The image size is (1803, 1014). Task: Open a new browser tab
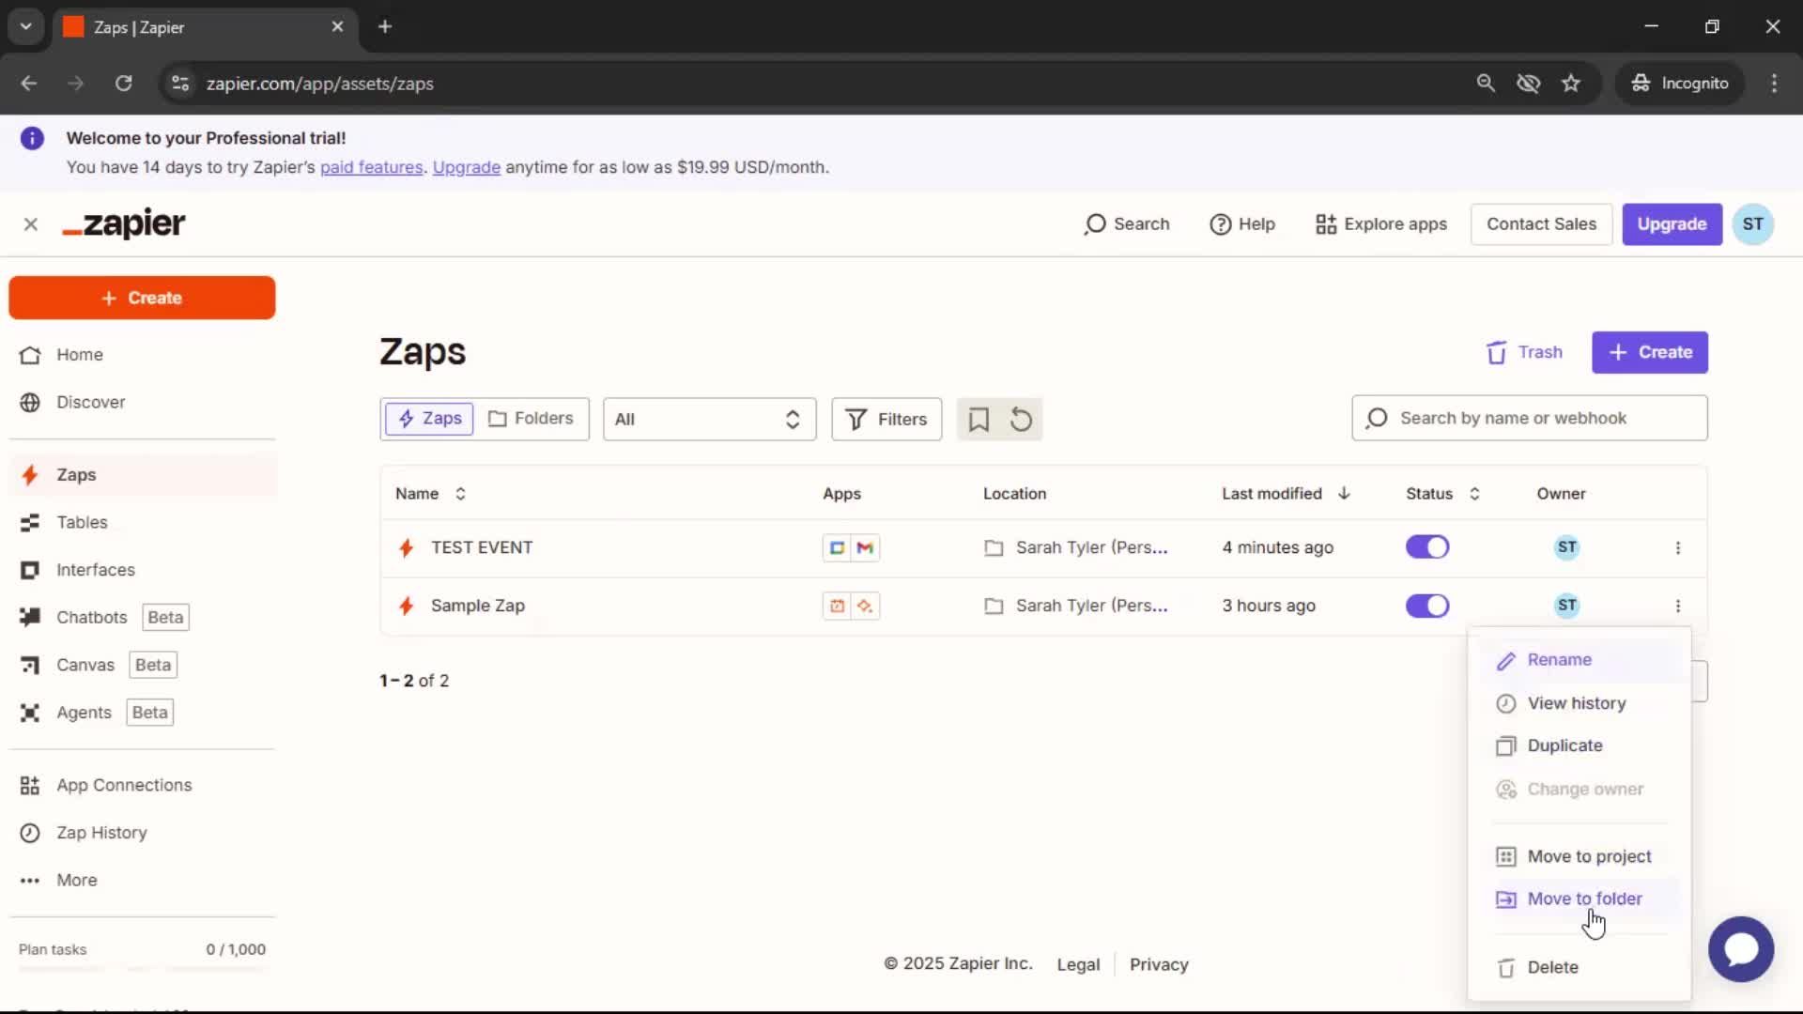385,26
